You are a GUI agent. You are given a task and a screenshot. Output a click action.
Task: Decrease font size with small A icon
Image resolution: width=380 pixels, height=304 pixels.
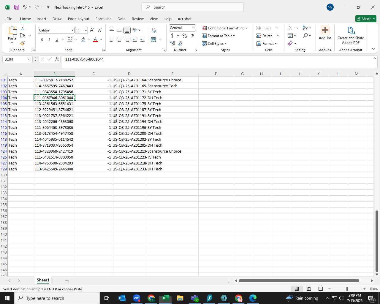tap(100, 30)
